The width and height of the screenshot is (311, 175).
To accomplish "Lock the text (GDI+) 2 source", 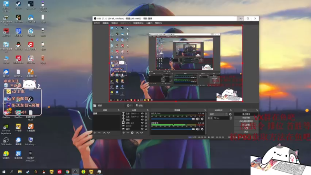I will click(x=146, y=117).
